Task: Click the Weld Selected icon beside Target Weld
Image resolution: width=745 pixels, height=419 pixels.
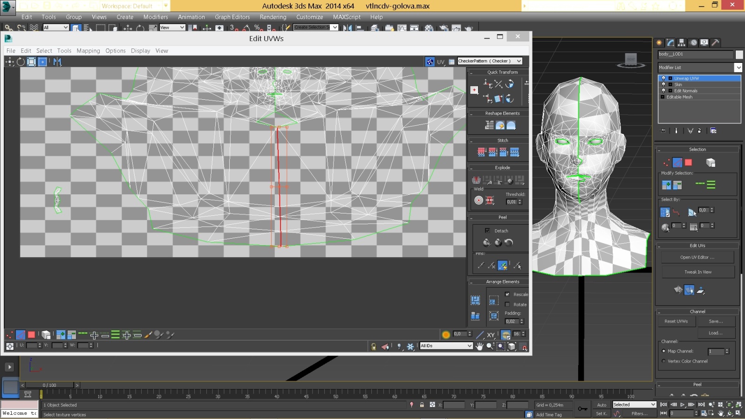Action: point(490,200)
